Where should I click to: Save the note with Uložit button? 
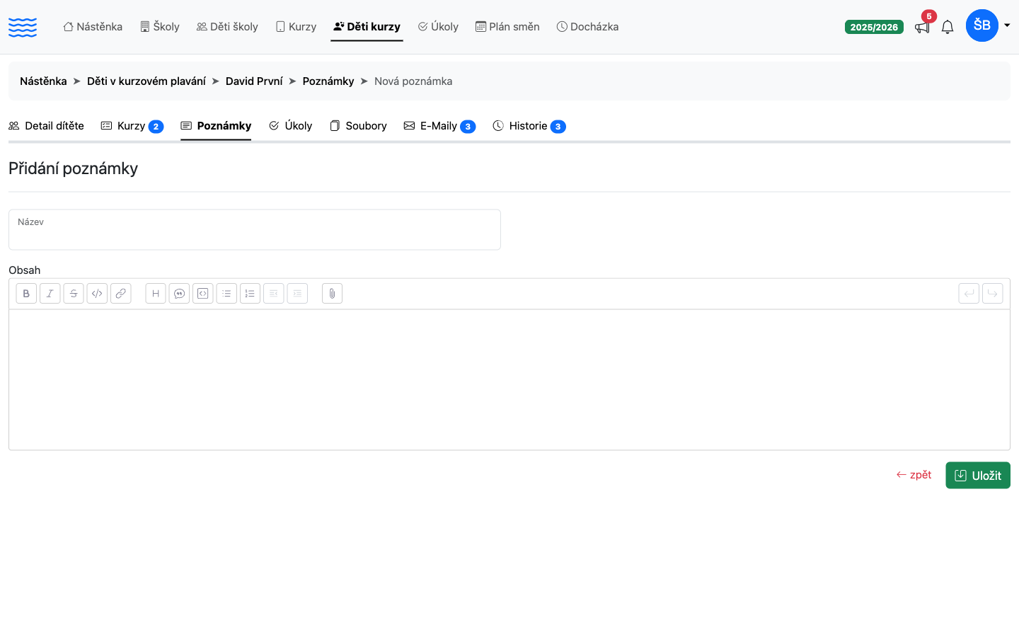coord(978,476)
